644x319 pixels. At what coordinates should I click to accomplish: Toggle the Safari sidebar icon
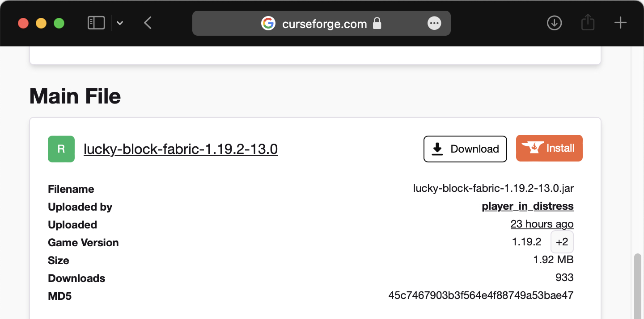(x=96, y=23)
